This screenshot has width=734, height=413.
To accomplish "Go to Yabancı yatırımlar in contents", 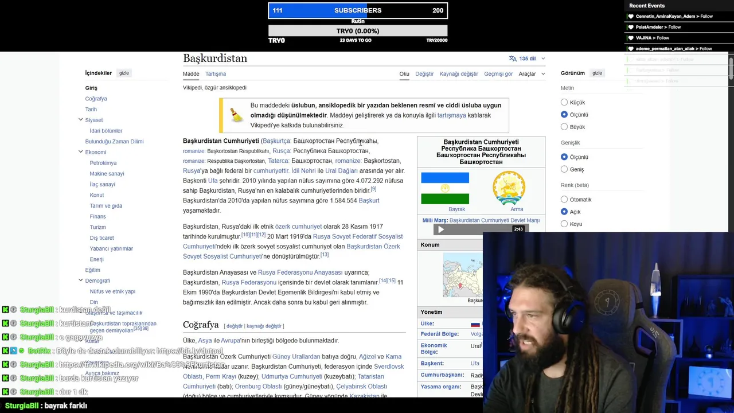I will (x=111, y=248).
